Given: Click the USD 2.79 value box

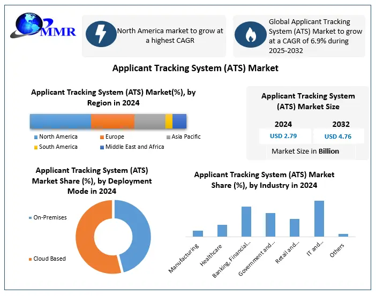Looking at the screenshot, I should click(283, 136).
